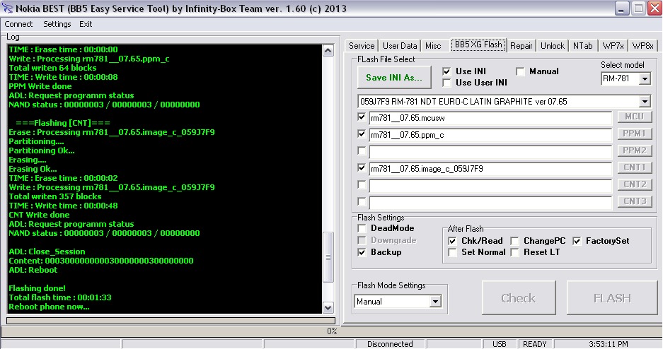Viewport: 663px width, 349px height.
Task: Switch to the Misc tab
Action: [x=433, y=46]
